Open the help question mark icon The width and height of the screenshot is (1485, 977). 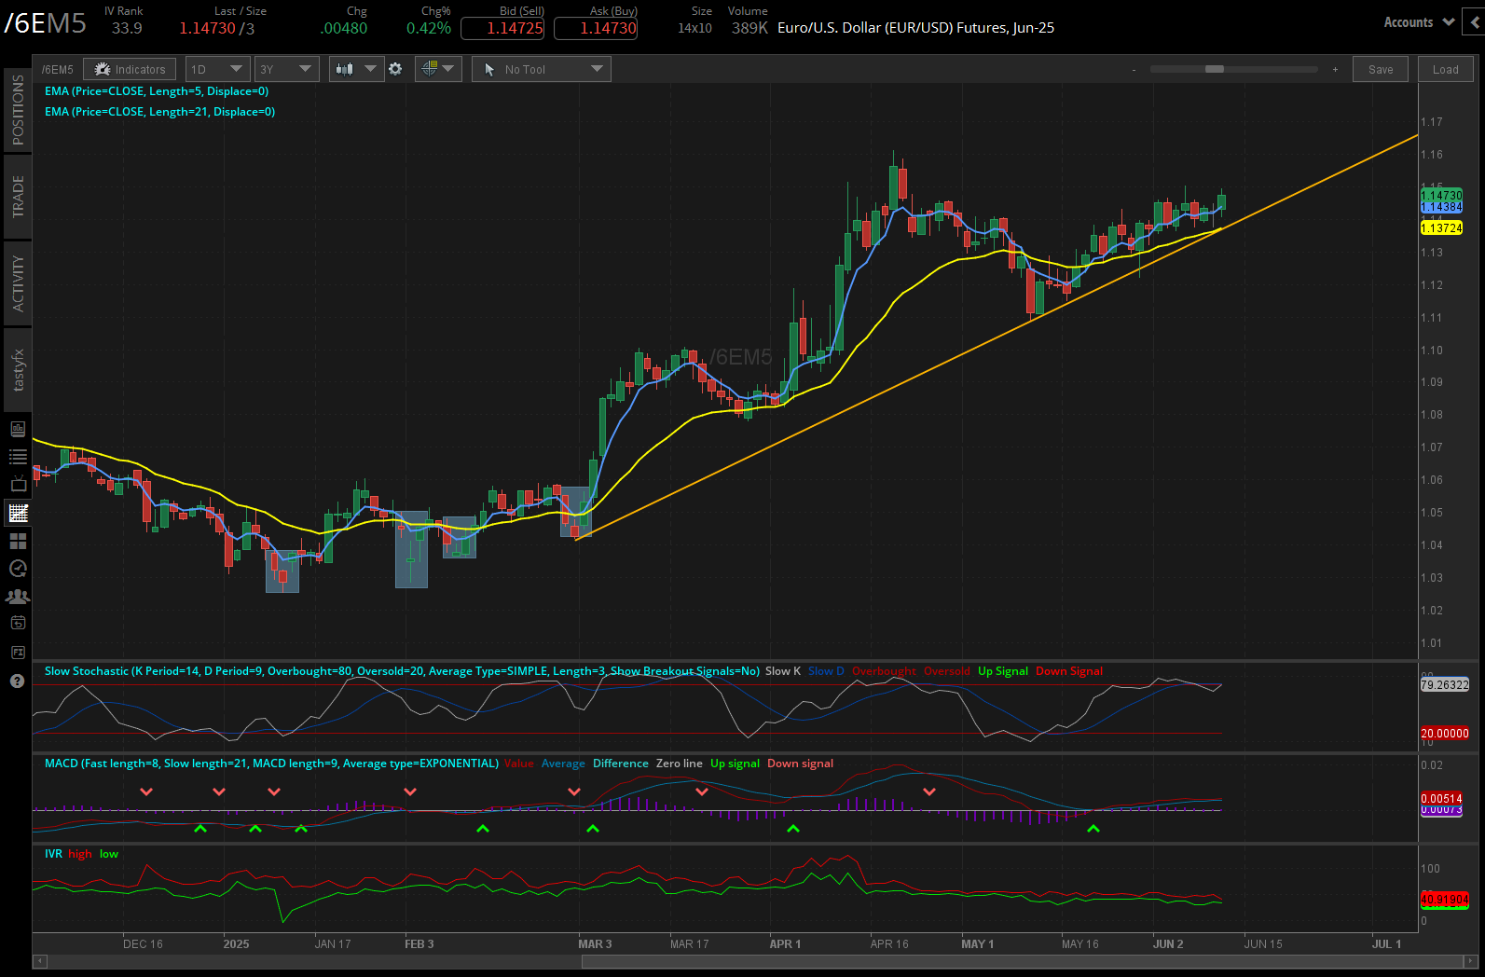[17, 681]
